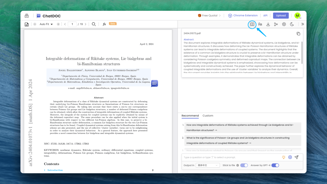Image resolution: width=327 pixels, height=184 pixels.
Task: Open the document library drawer icon
Action: (27, 16)
